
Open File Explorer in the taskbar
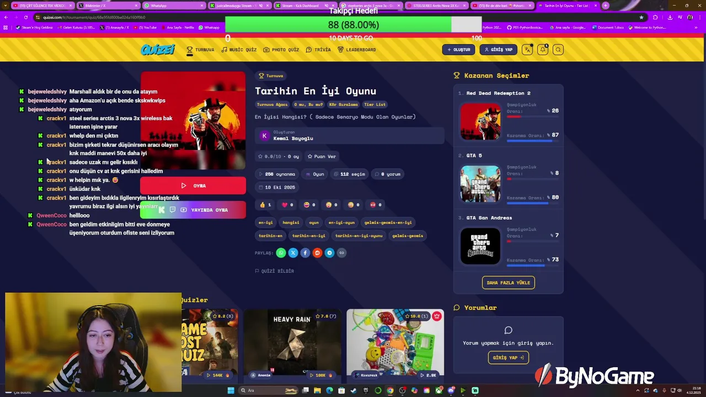point(317,390)
